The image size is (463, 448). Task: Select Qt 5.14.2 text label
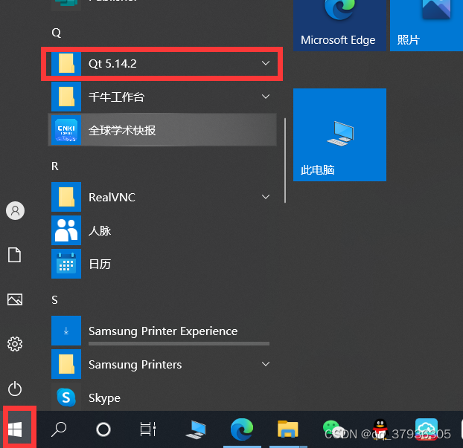(x=112, y=64)
